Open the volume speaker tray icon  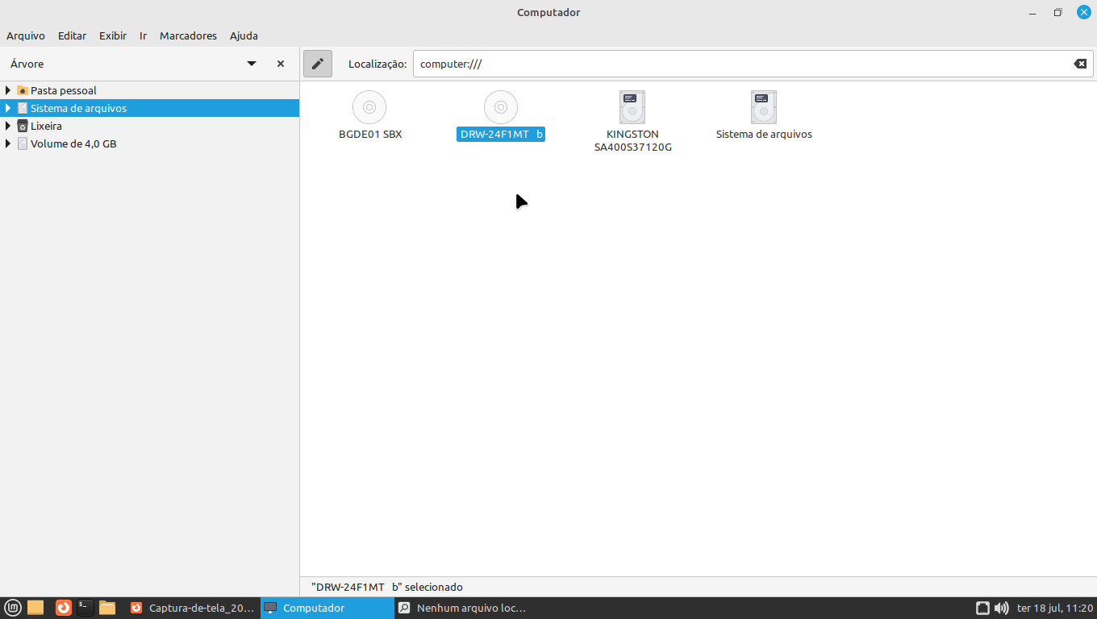pos(1001,609)
